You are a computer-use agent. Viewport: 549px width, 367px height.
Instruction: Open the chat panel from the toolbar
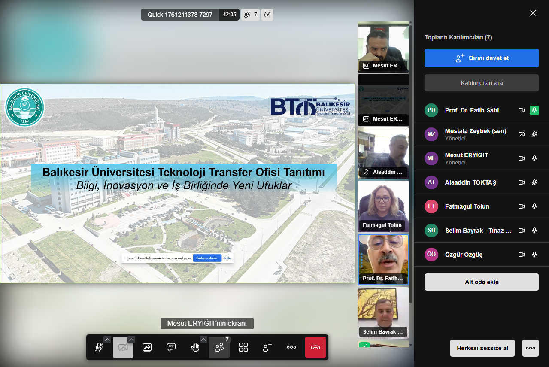click(171, 347)
